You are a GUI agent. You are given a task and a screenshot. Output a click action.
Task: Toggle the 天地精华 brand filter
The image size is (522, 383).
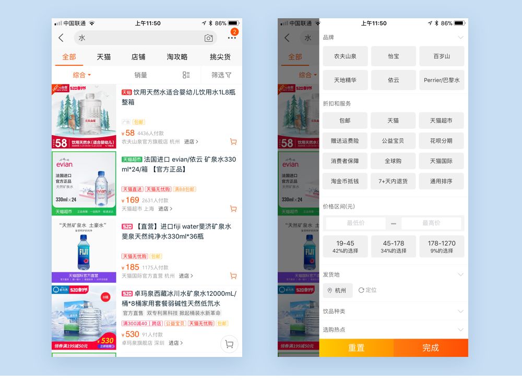[345, 80]
